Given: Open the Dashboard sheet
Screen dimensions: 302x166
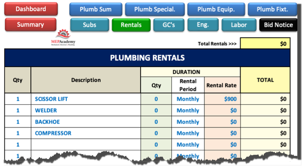Looking at the screenshot, I should (x=31, y=9).
